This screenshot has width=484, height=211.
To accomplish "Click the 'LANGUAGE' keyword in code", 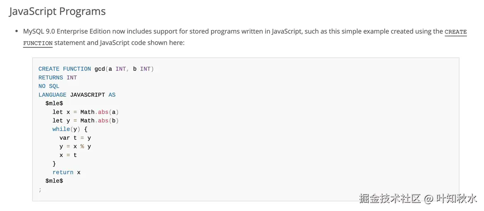I will click(x=52, y=95).
